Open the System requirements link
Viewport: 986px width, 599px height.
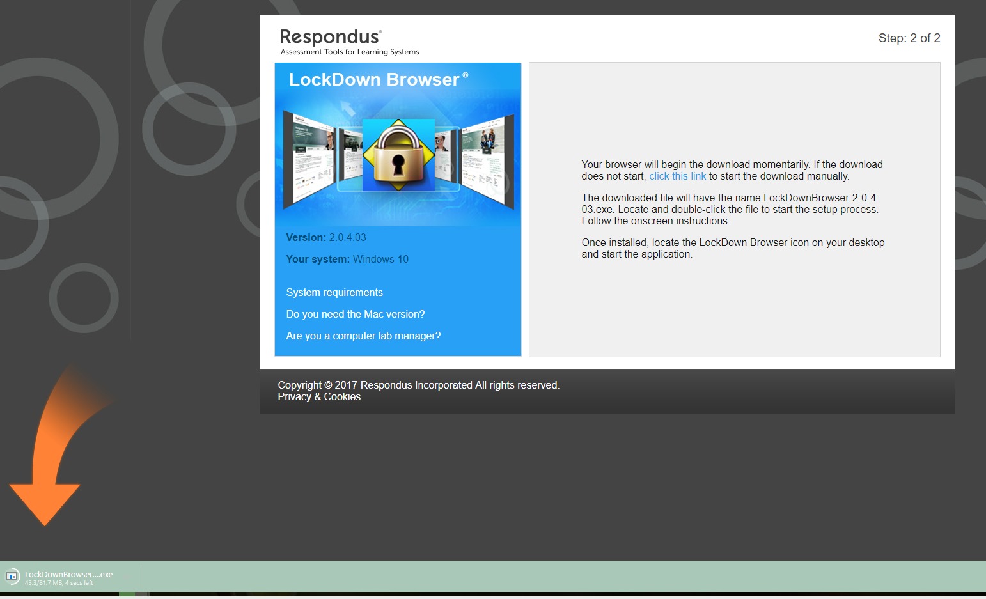click(334, 293)
